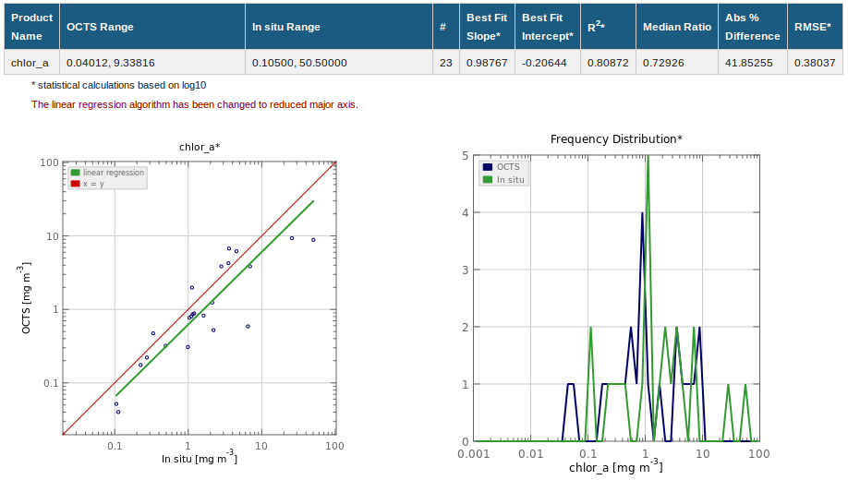Screen dimensions: 848x480
Task: Click the red reduced major axis notice
Action: (x=195, y=104)
